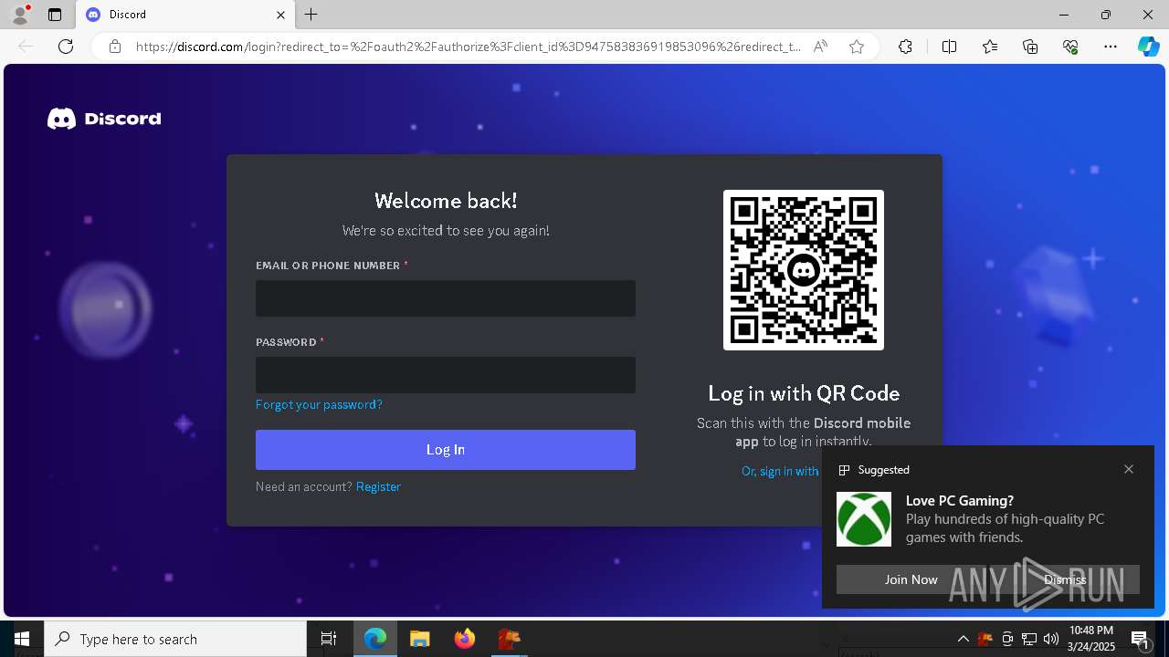Toggle the Split screen icon
Viewport: 1169px width, 657px height.
click(949, 47)
